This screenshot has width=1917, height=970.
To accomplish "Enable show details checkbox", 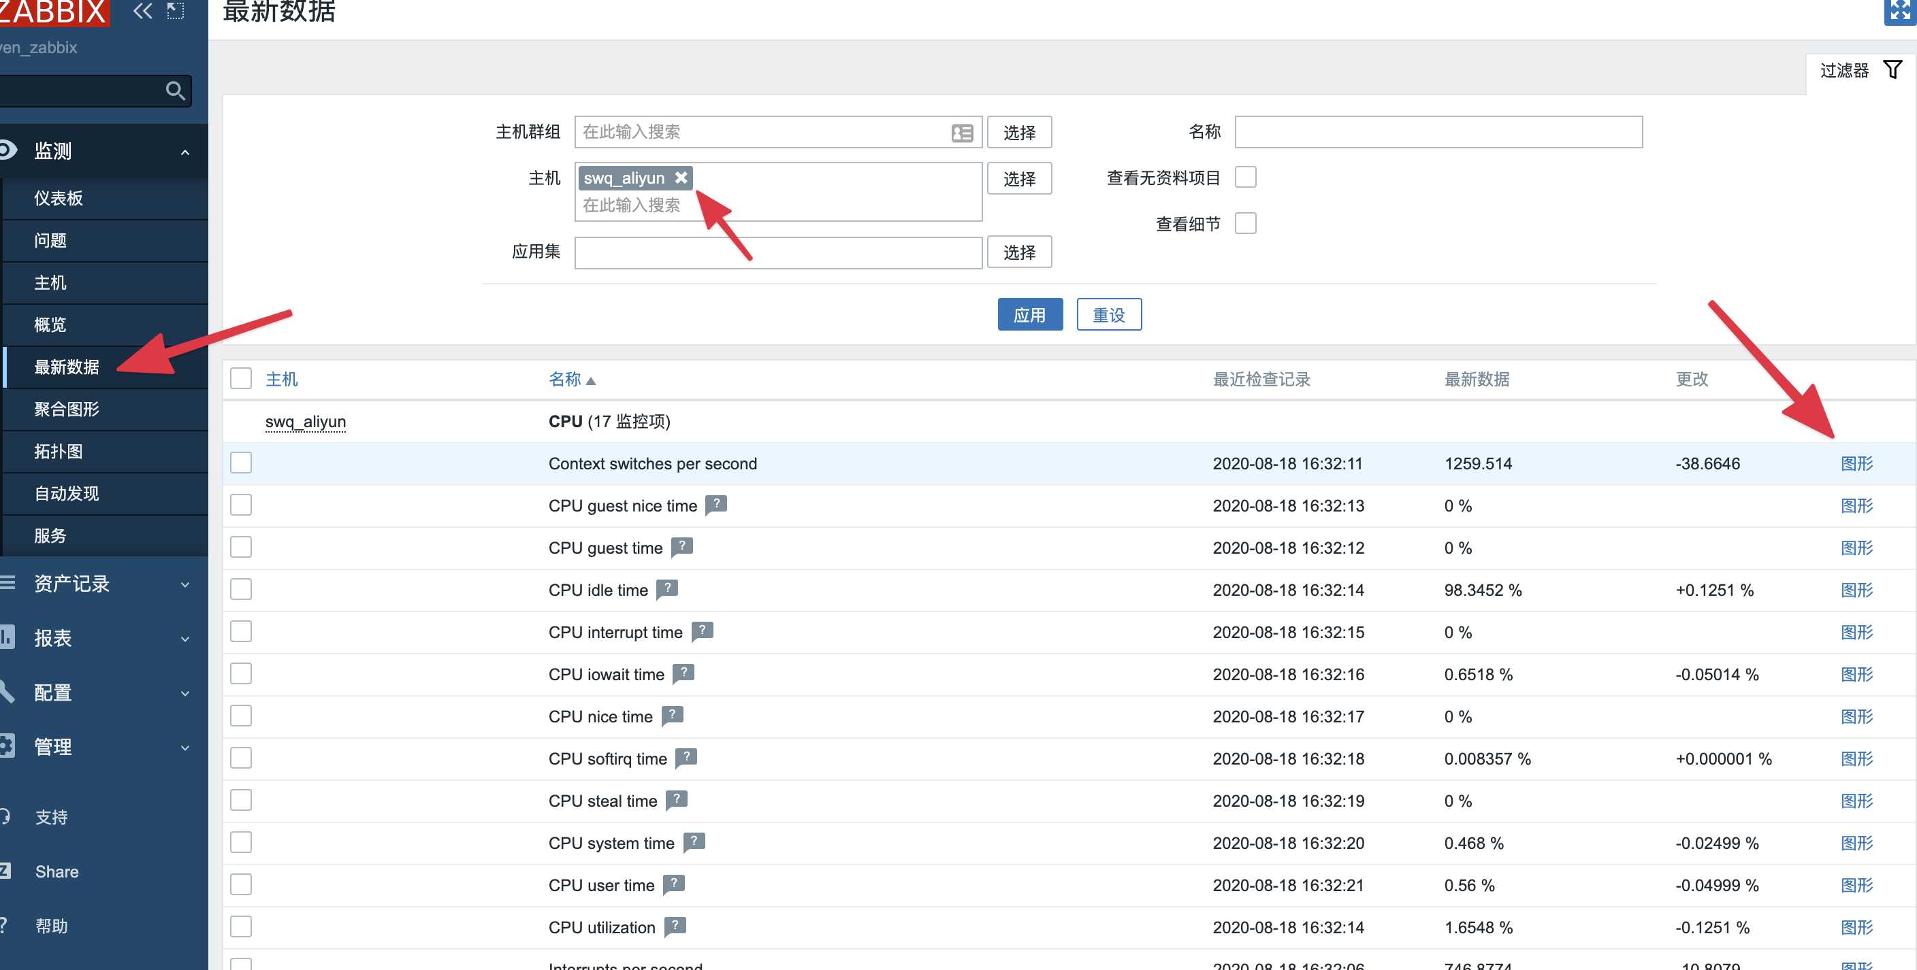I will click(1245, 223).
